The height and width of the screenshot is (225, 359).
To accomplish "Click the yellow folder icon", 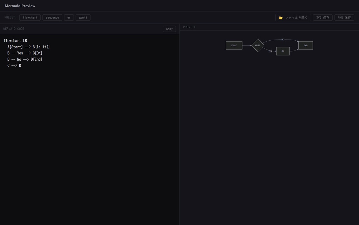I will [x=281, y=18].
